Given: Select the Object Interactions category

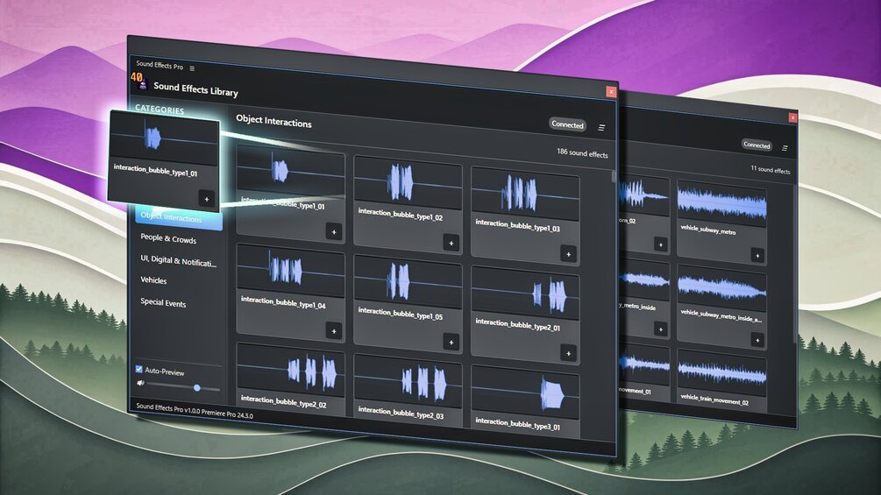Looking at the screenshot, I should [x=179, y=218].
